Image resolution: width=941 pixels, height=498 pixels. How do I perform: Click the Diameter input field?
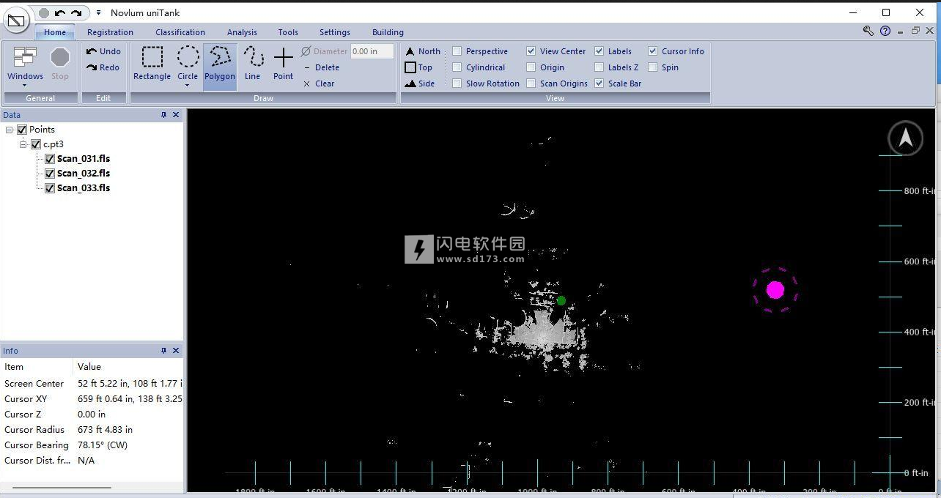(x=372, y=51)
